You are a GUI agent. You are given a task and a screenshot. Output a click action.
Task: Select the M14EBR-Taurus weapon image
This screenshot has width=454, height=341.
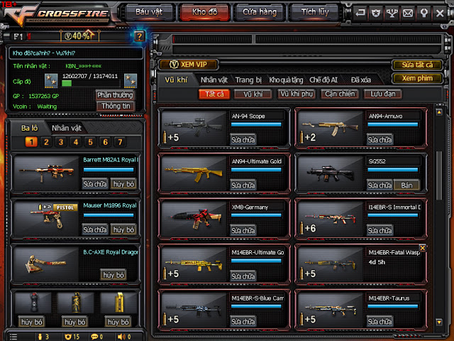pos(330,310)
